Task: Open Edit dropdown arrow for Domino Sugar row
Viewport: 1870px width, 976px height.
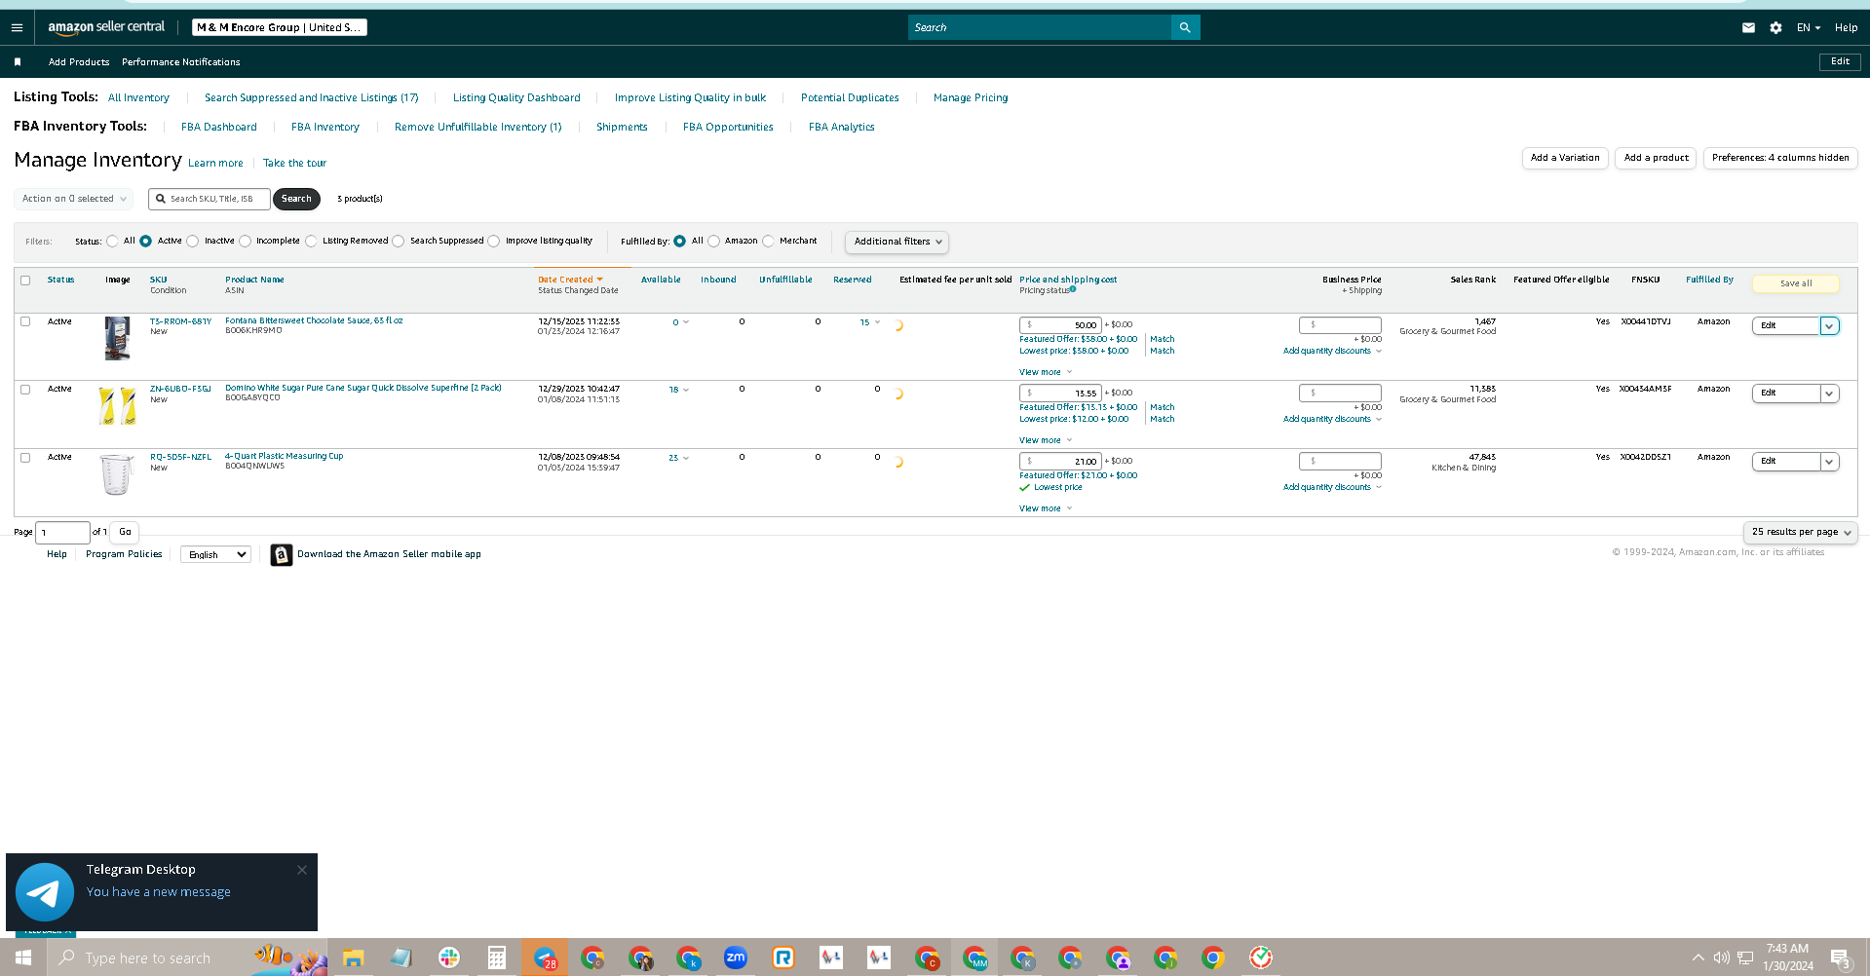Action: 1830,394
